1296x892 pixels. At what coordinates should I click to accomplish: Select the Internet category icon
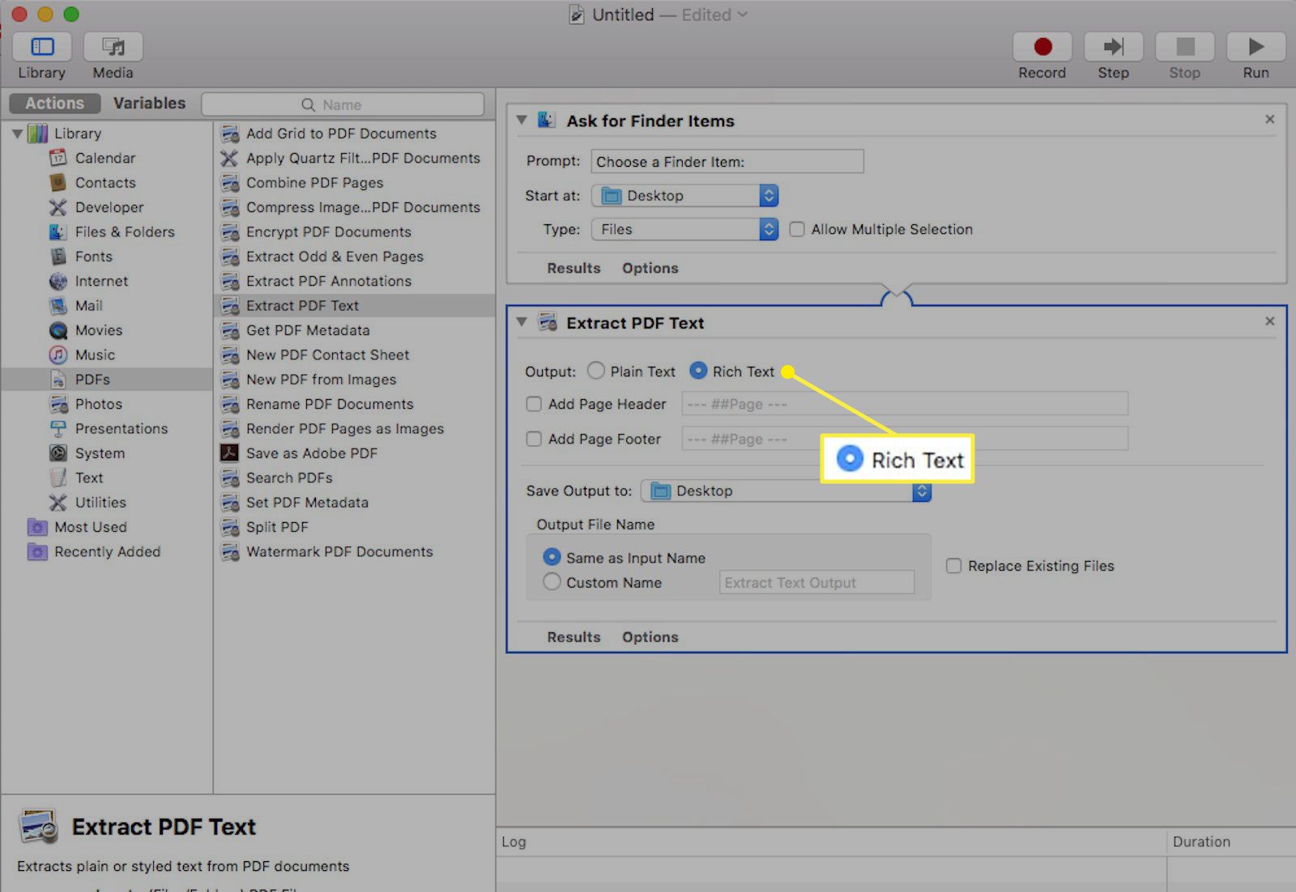tap(58, 281)
